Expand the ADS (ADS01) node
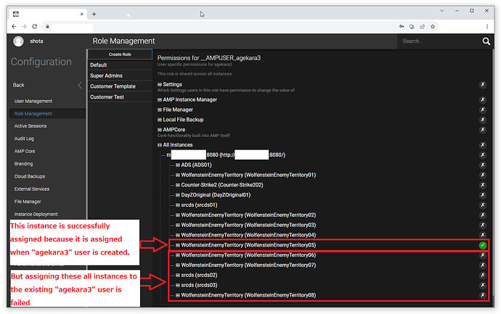 click(178, 165)
